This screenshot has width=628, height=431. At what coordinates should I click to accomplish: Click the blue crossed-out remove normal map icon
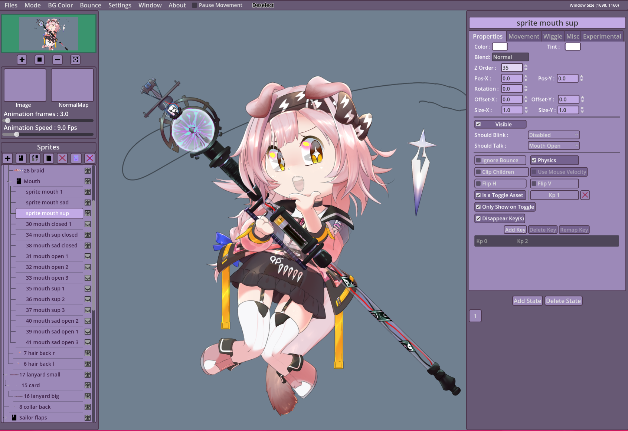pos(90,158)
